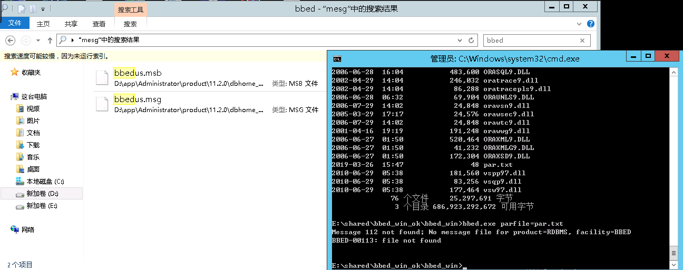Go back using the back arrow
The width and height of the screenshot is (683, 270).
pos(10,41)
